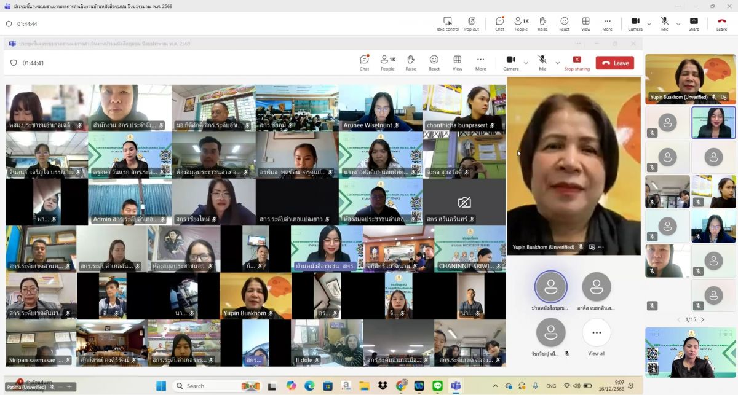Screen dimensions: 738x395
Task: Open React emoji options in top toolbar
Action: click(564, 23)
